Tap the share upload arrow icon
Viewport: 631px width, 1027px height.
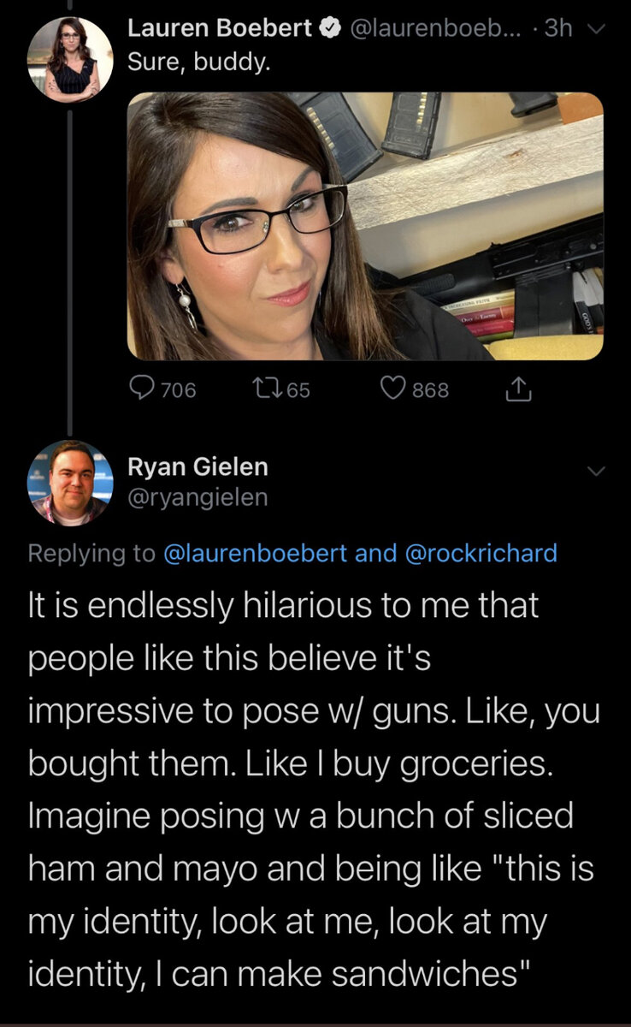pos(516,390)
